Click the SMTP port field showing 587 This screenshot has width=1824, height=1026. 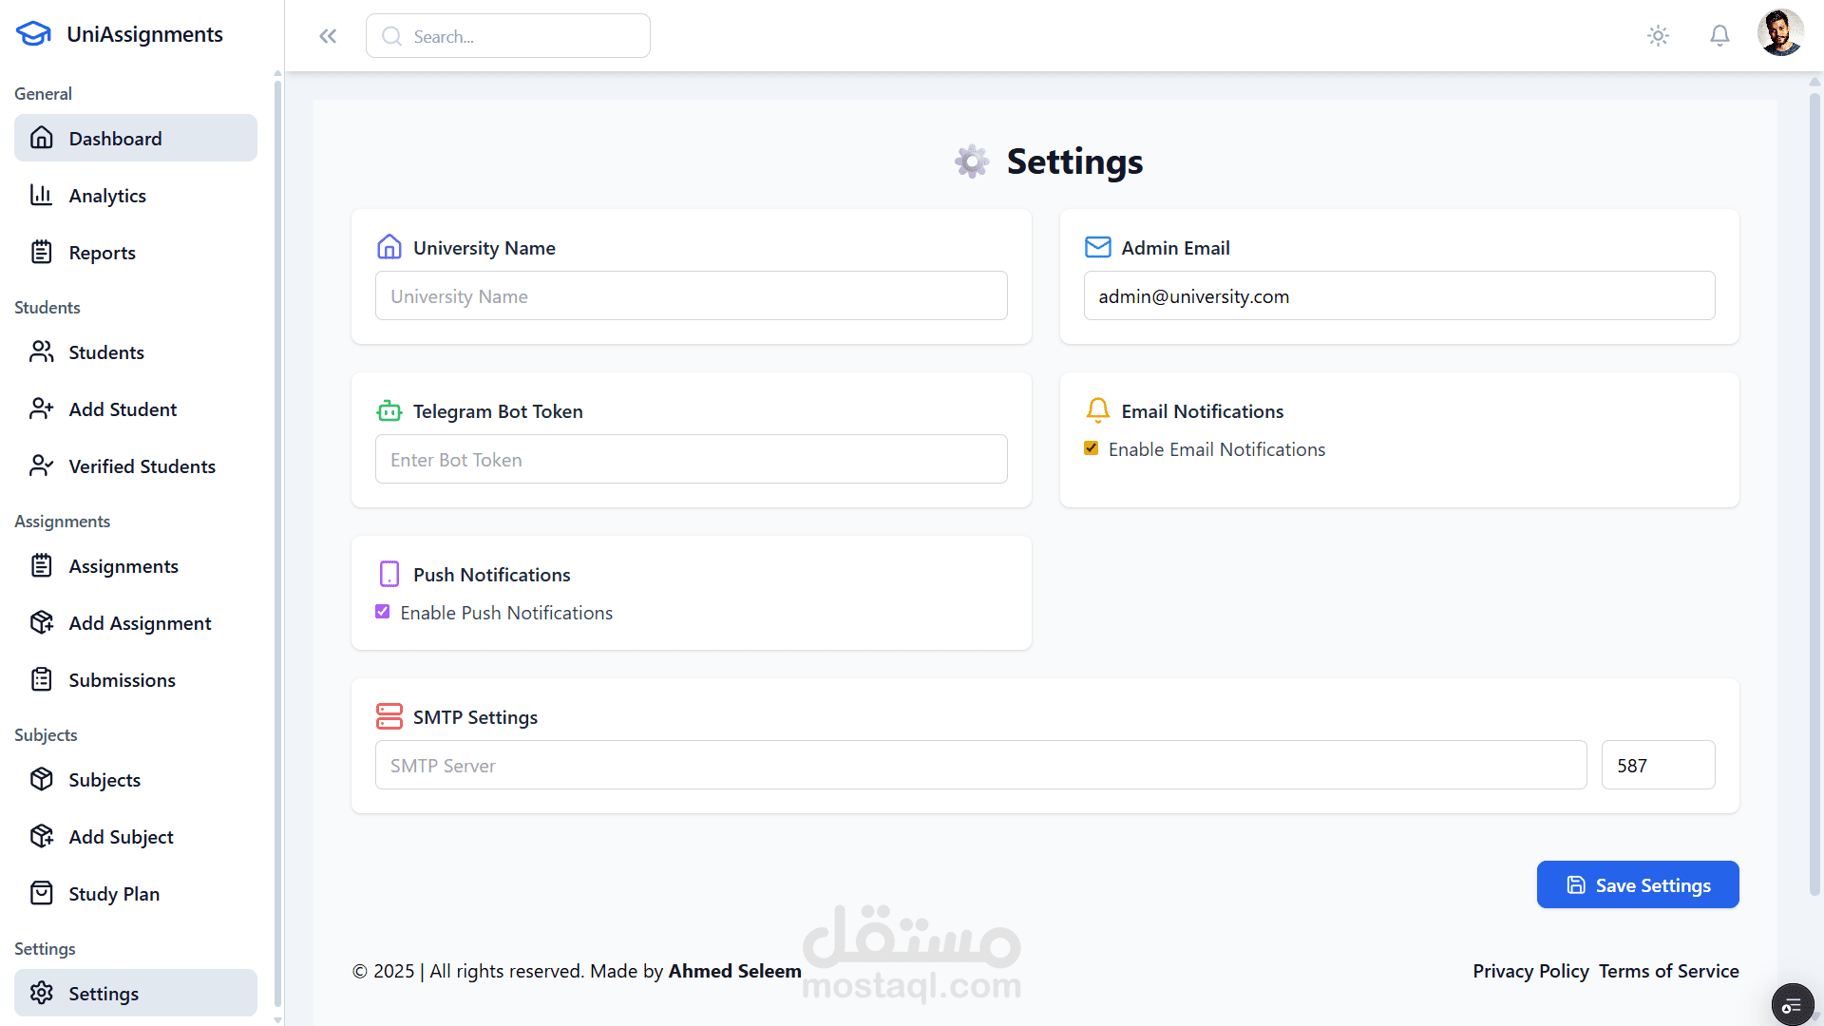coord(1658,766)
